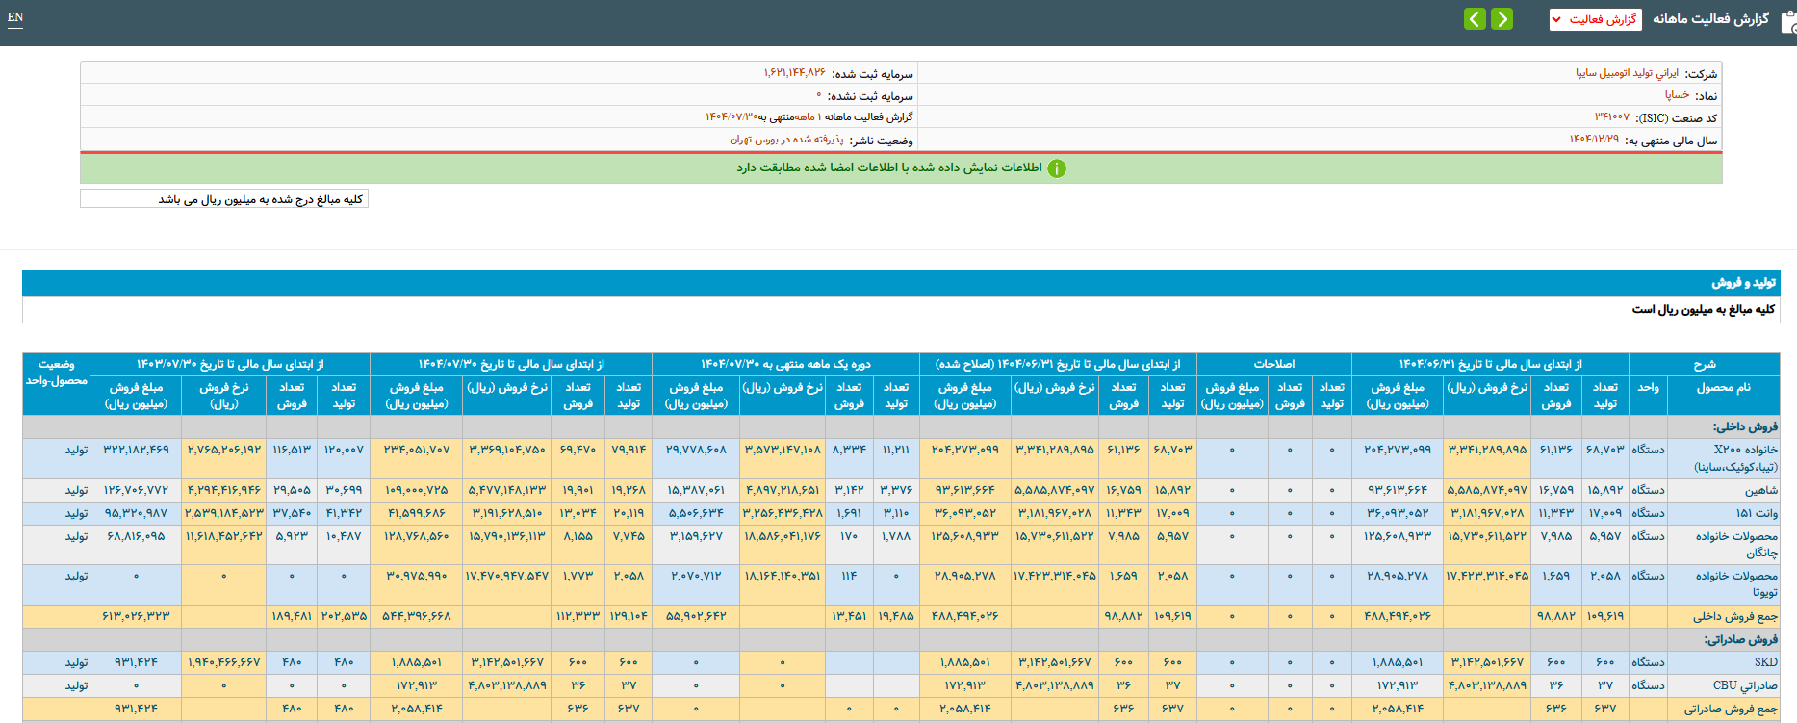Image resolution: width=1797 pixels, height=723 pixels.
Task: Click the symbol value خساپا
Action: coord(1677,95)
